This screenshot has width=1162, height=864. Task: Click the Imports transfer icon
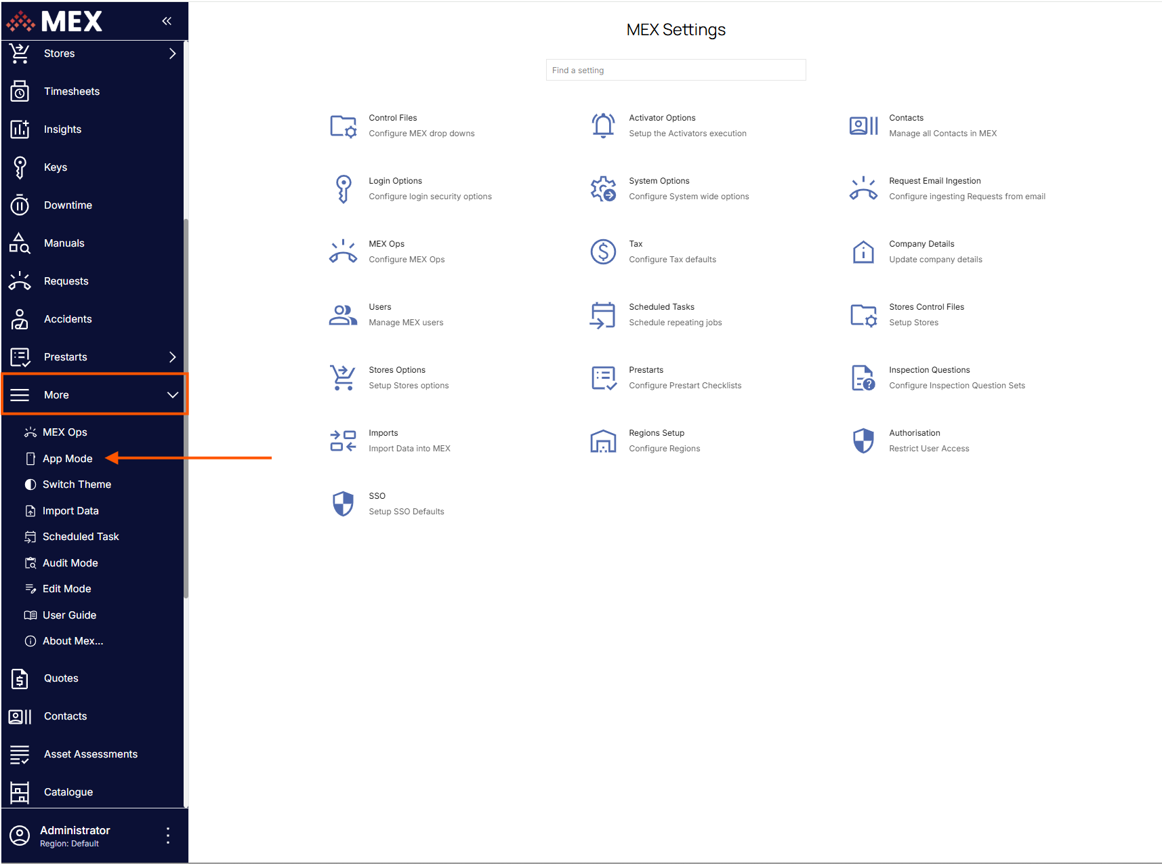[x=343, y=441]
